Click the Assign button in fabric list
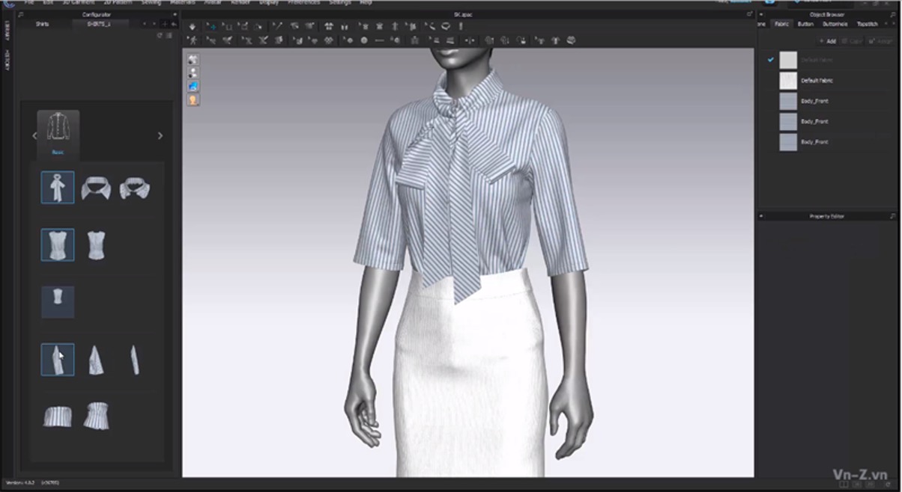902x492 pixels. 879,41
